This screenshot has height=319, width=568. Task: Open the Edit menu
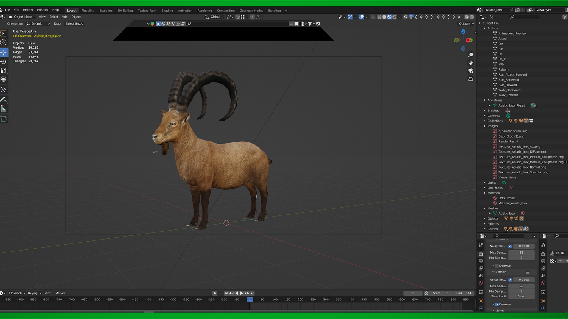(16, 10)
